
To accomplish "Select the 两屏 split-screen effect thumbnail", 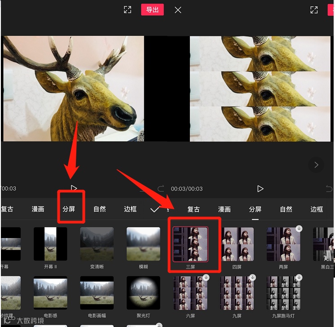I will pyautogui.click(x=283, y=244).
